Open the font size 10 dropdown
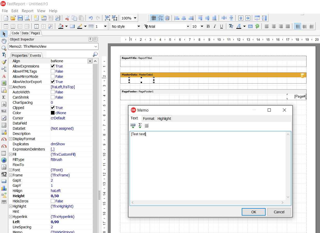 (202, 26)
